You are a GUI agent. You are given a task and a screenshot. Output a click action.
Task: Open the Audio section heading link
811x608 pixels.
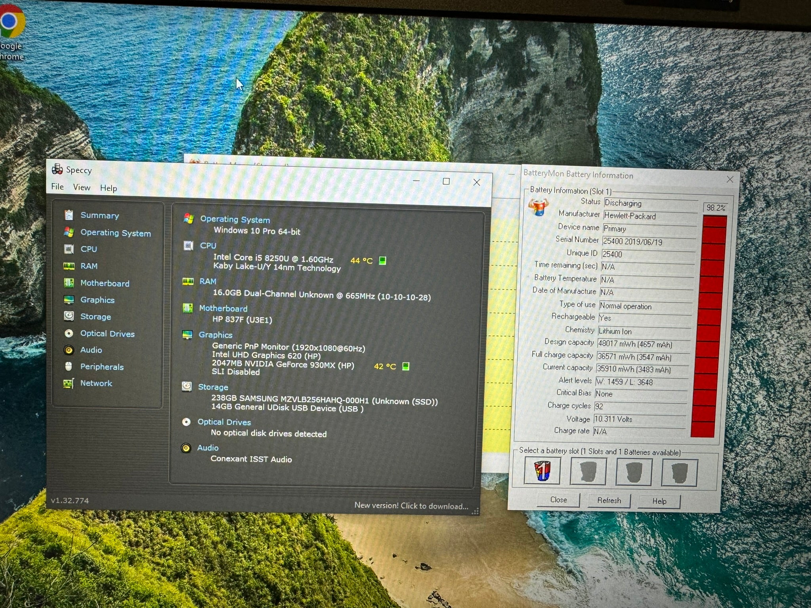pos(208,448)
